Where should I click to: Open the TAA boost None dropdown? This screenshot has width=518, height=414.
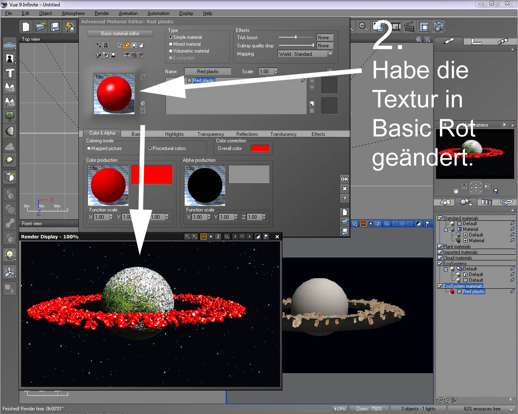point(325,38)
